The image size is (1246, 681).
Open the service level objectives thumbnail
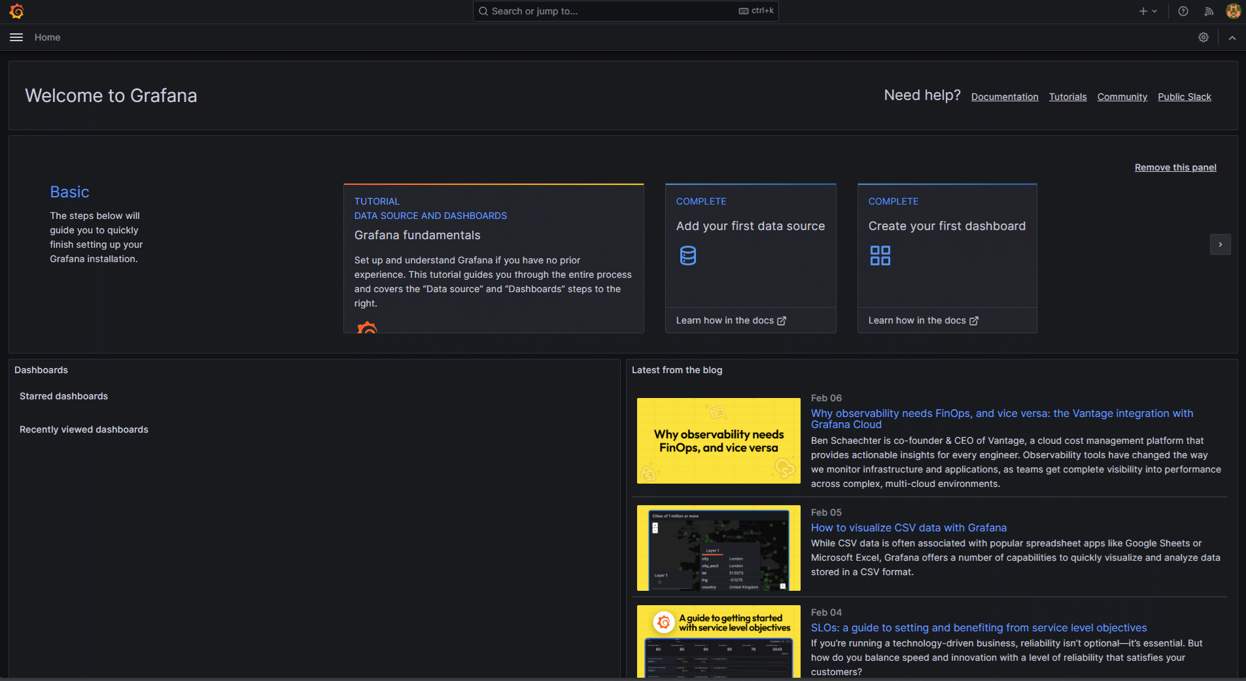pyautogui.click(x=719, y=641)
